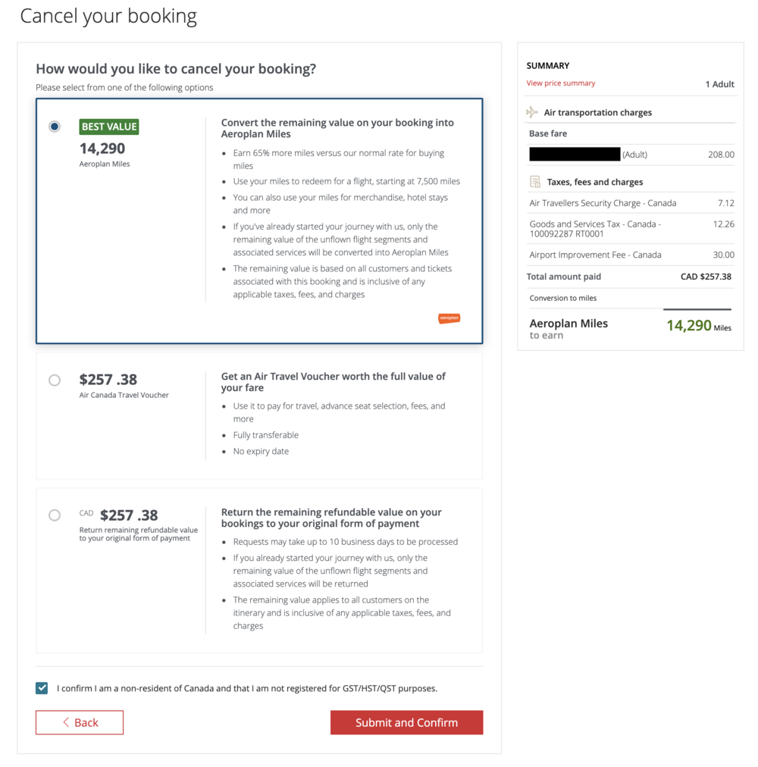Choose the Air Canada Travel Voucher radio option
The image size is (758, 767).
[x=55, y=380]
